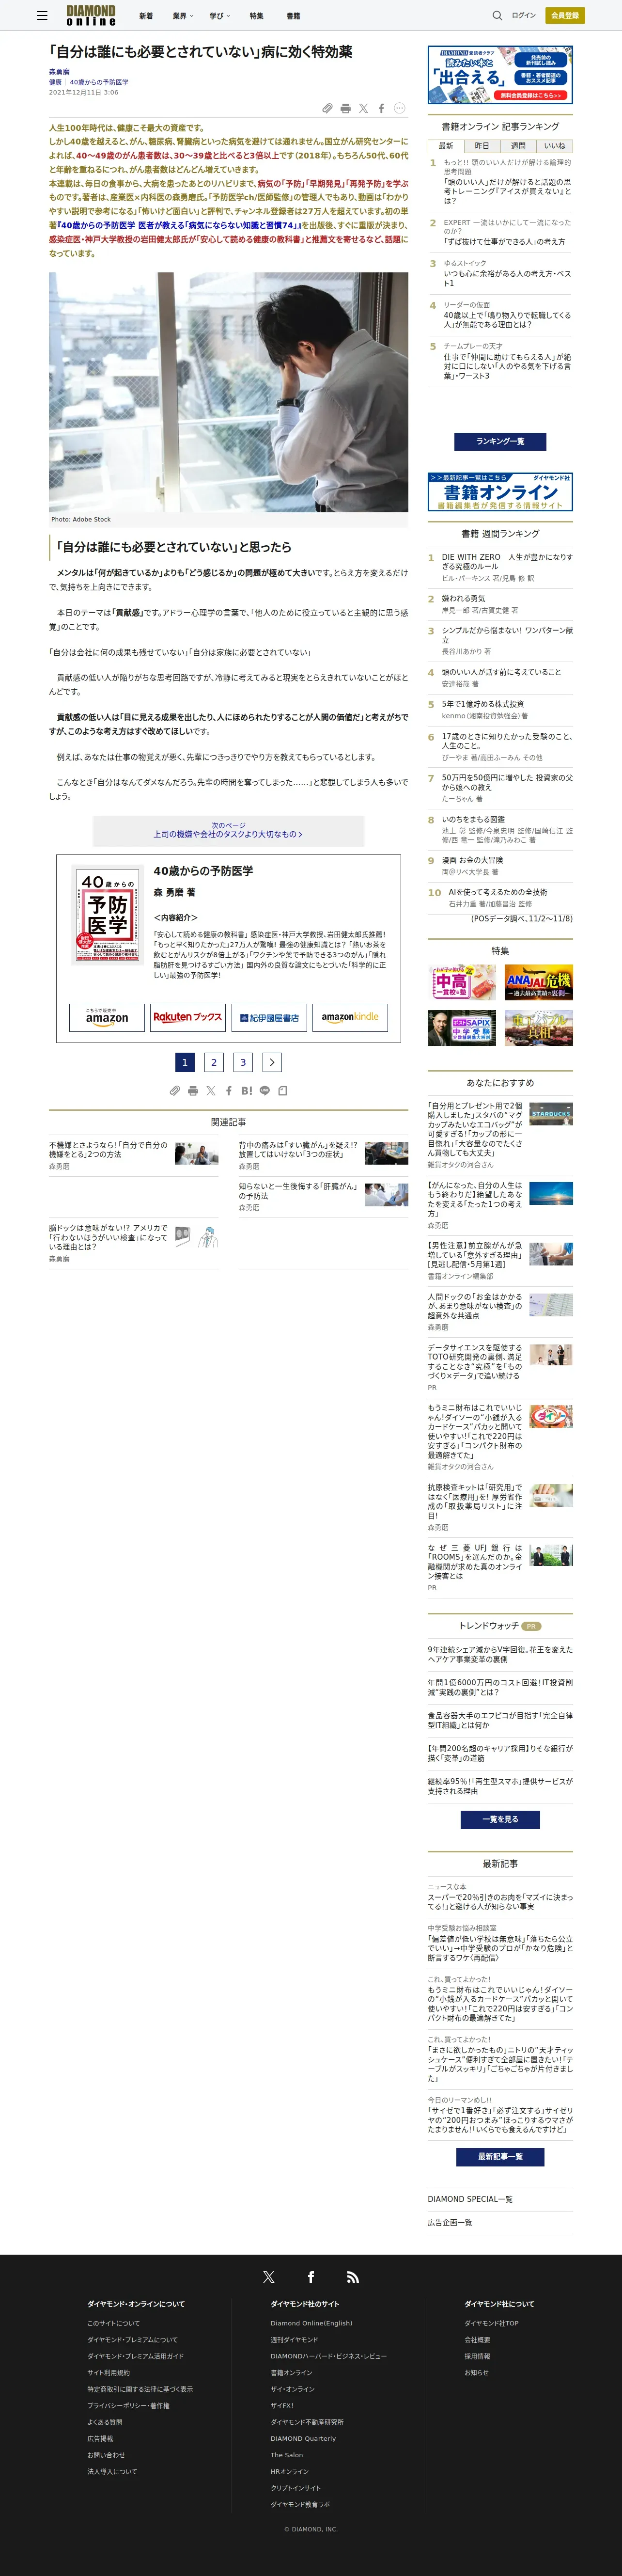Share on X via bottom icon

point(211,1091)
